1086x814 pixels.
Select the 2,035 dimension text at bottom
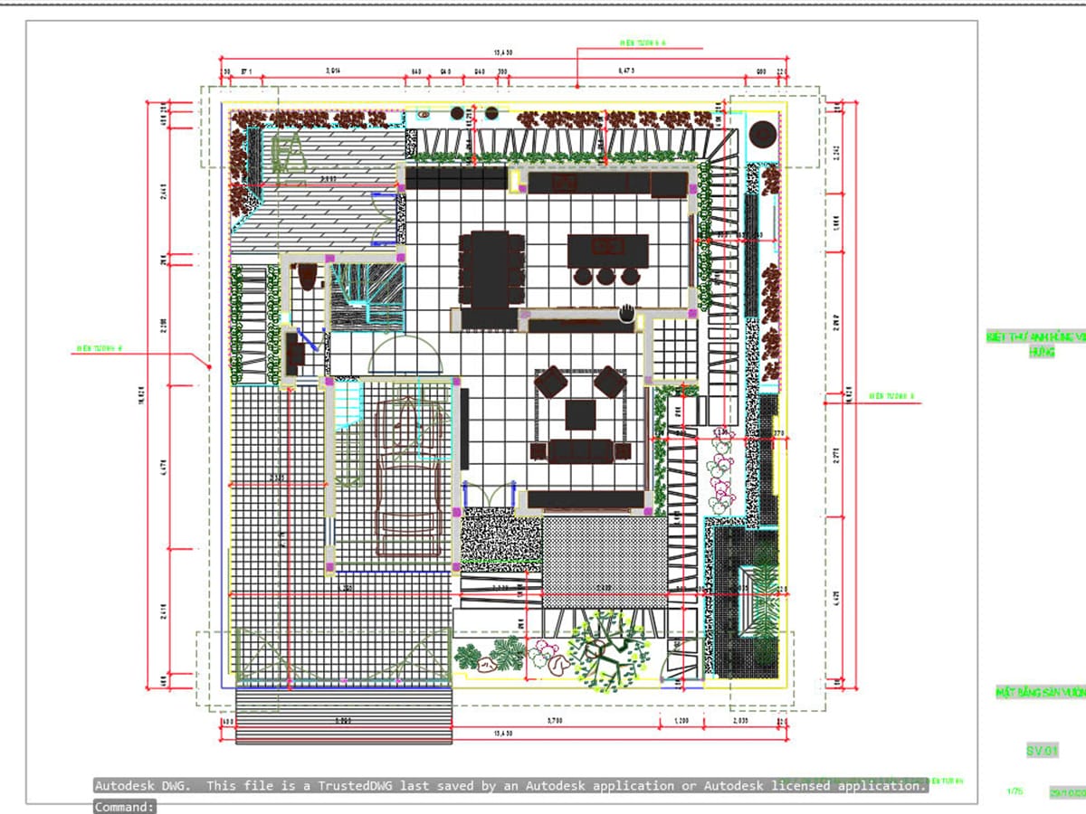(x=738, y=721)
